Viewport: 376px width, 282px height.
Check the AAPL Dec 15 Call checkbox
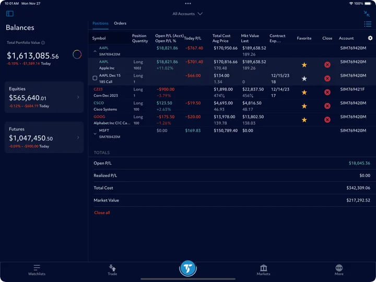pos(95,78)
